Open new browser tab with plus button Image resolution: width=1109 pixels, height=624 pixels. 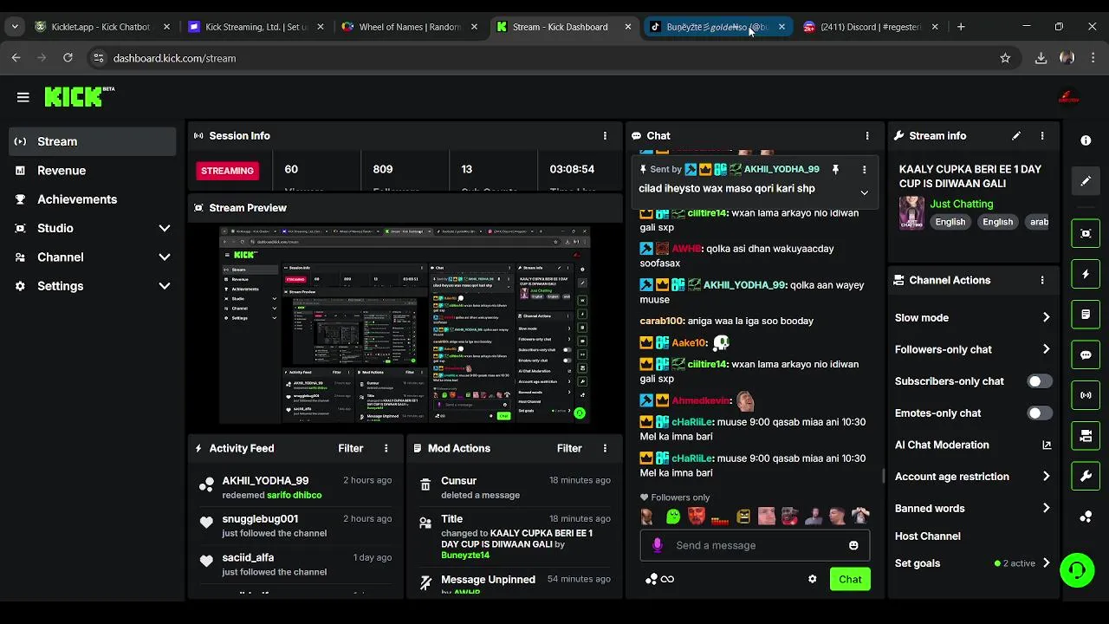pyautogui.click(x=961, y=27)
